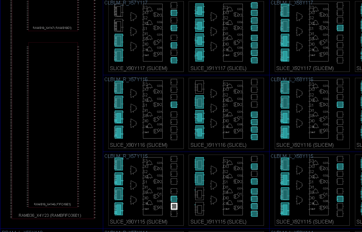
Task: Click the SLICE_X90Y117 (SLICEM) label
Action: click(x=138, y=68)
